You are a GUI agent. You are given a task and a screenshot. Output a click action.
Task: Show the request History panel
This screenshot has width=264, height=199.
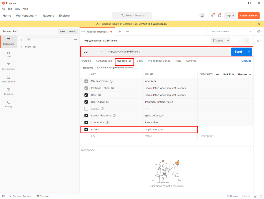click(9, 104)
